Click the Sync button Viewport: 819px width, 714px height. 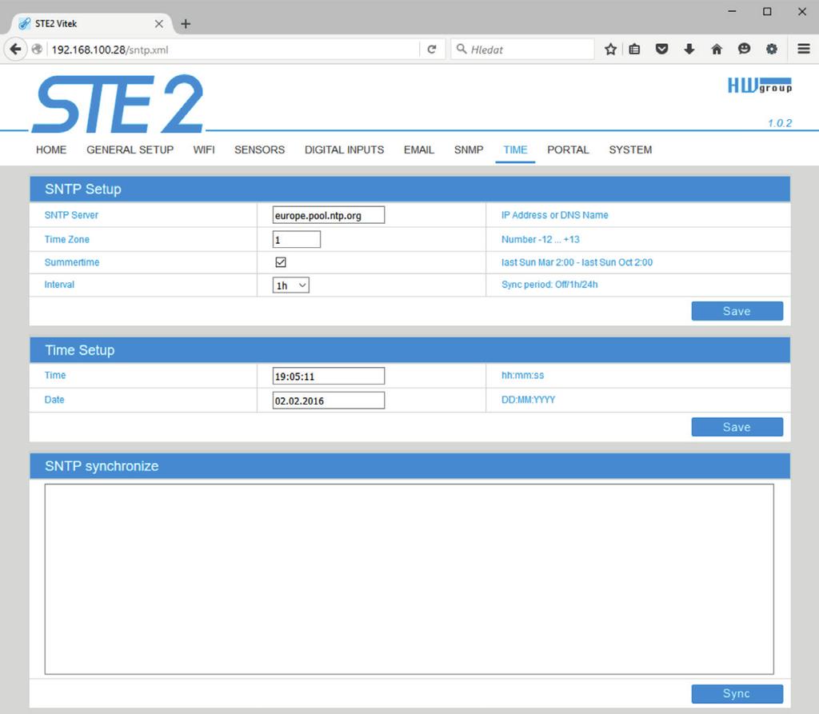coord(737,694)
